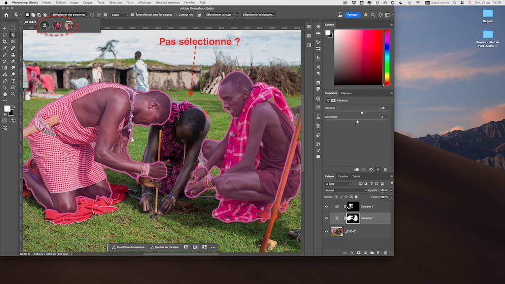The image size is (505, 284).
Task: Delete layer using Layers panel trash icon
Action: 385,253
